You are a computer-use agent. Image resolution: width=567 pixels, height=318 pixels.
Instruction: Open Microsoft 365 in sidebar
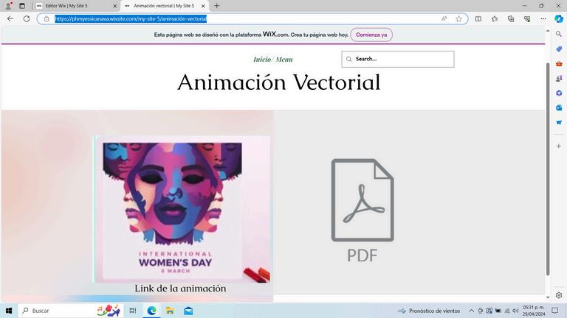pyautogui.click(x=559, y=93)
